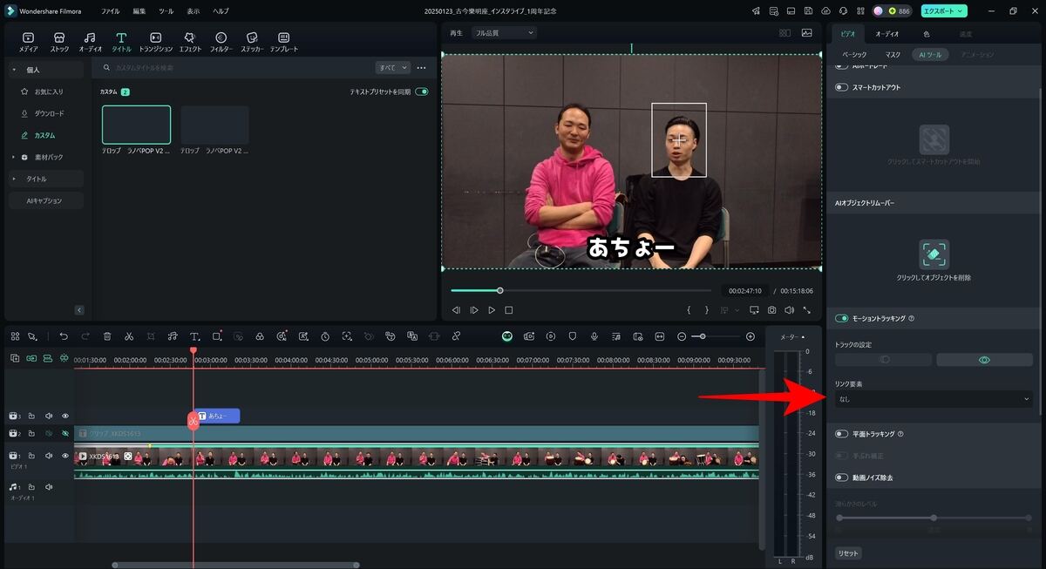1046x569 pixels.
Task: Open the テンプレート templates icon tab
Action: click(x=283, y=42)
